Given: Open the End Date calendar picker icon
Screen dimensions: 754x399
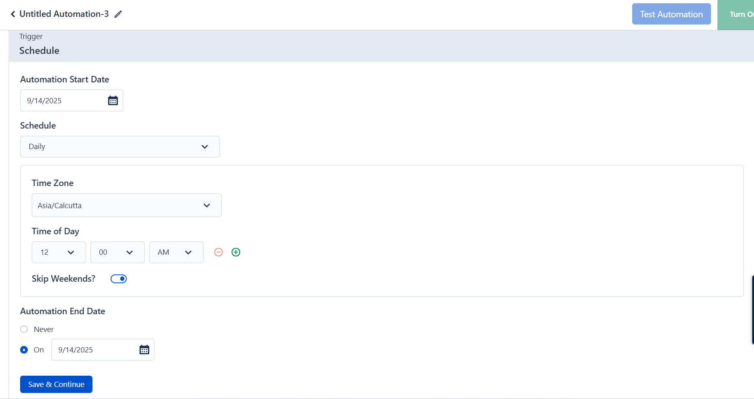Looking at the screenshot, I should click(144, 350).
